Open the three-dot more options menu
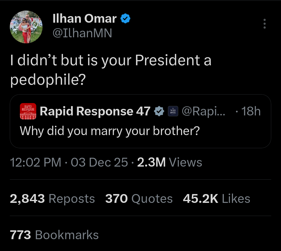Image resolution: width=281 pixels, height=251 pixels. [265, 24]
